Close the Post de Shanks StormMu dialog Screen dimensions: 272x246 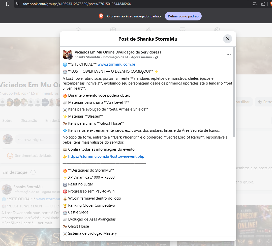coord(227,39)
